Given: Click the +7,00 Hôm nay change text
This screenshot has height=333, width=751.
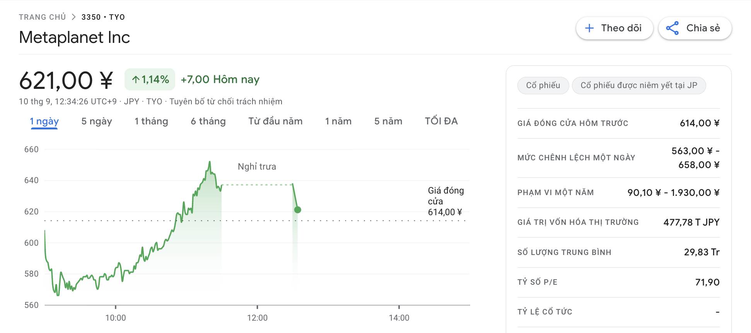Looking at the screenshot, I should coord(220,80).
